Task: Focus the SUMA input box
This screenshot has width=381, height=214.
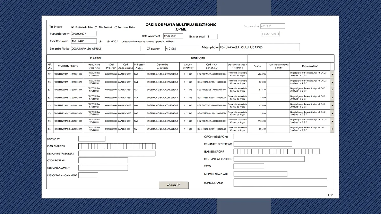Action: 249,166
